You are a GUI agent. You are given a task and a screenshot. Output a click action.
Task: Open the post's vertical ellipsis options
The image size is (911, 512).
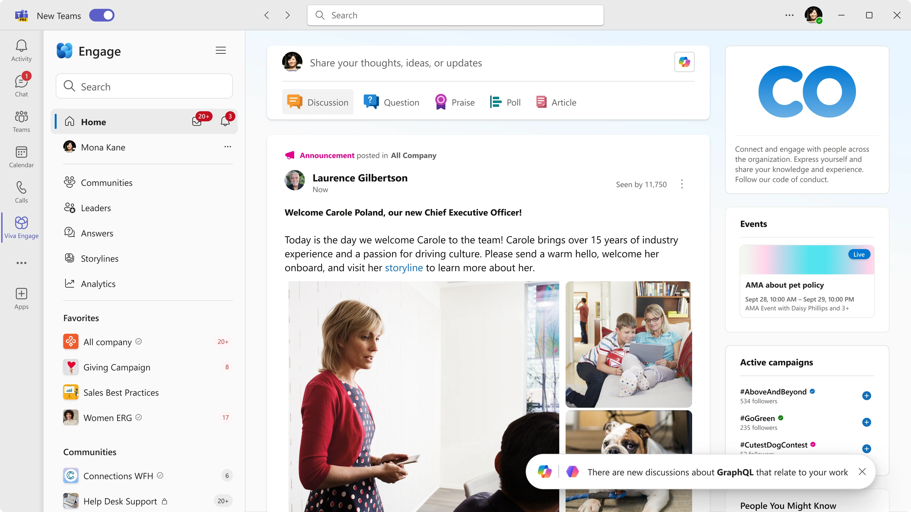pyautogui.click(x=682, y=184)
